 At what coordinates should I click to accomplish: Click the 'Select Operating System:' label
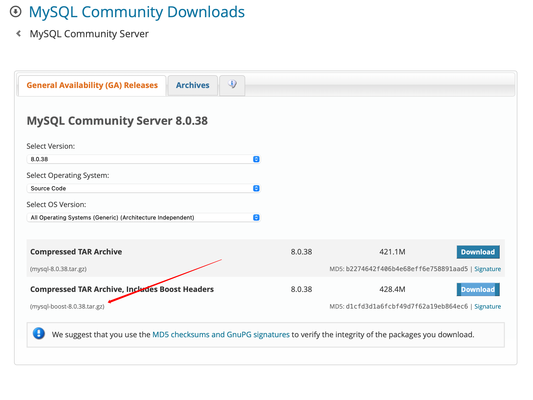(x=68, y=176)
